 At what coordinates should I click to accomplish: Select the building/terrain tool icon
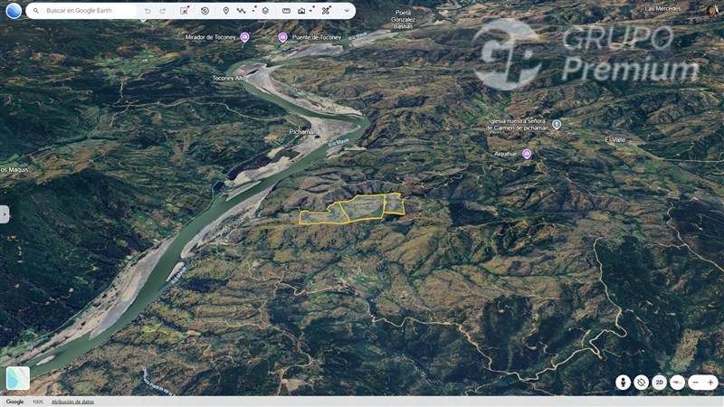click(301, 11)
